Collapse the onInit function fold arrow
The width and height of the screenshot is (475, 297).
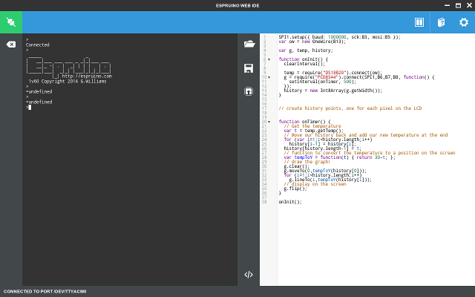pos(269,59)
